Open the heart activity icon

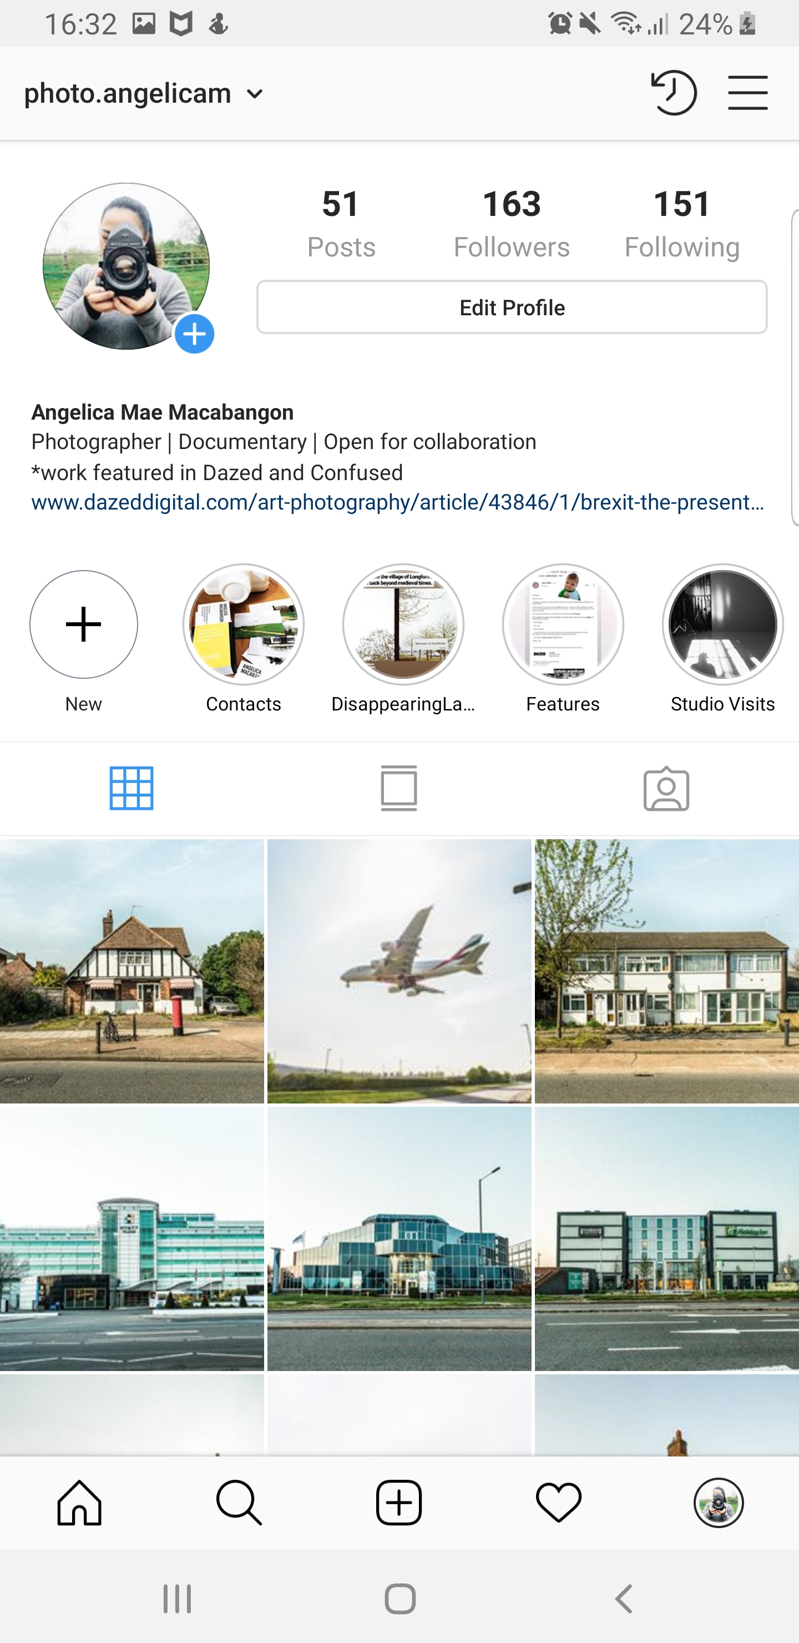tap(559, 1502)
